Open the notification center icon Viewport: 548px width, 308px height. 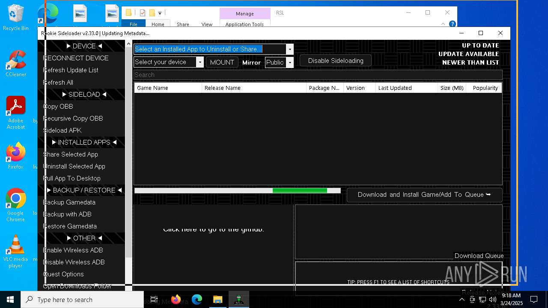pos(534,299)
